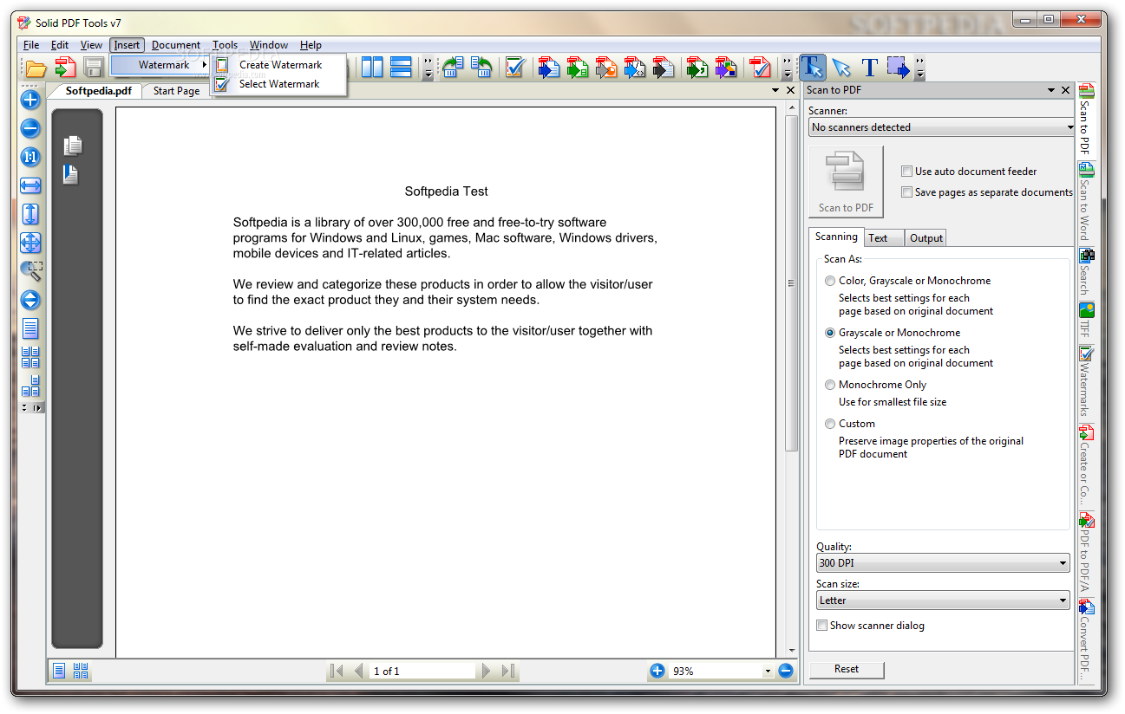Screen dimensions: 1125x714
Task: Click the green arrow pointing right pages icon
Action: point(453,67)
